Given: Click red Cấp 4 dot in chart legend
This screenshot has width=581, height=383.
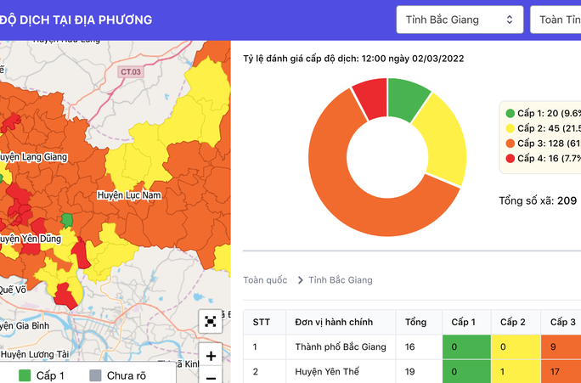Looking at the screenshot, I should click(510, 158).
